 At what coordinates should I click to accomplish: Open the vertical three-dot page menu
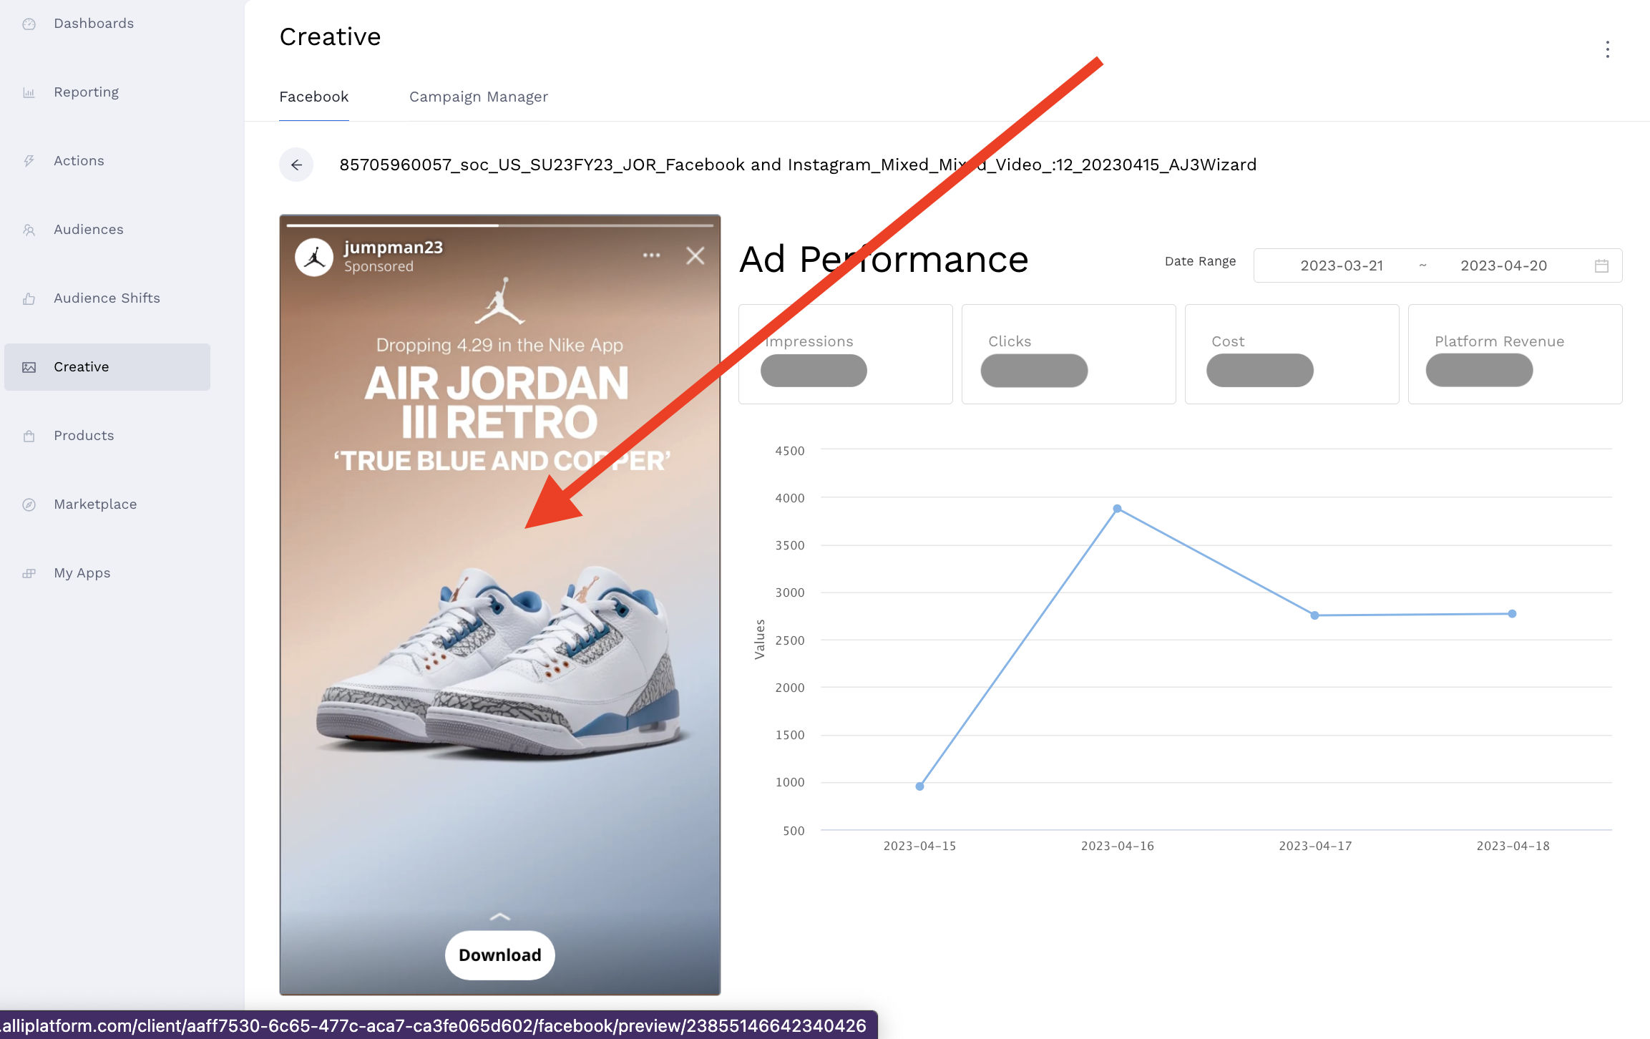pyautogui.click(x=1607, y=49)
